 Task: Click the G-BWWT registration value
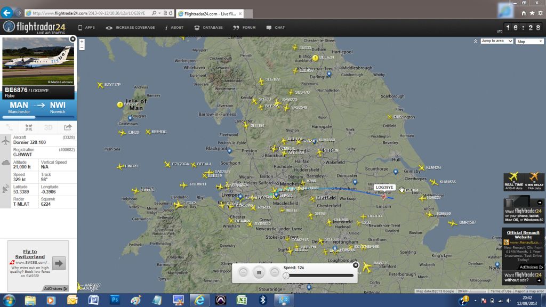(22, 155)
